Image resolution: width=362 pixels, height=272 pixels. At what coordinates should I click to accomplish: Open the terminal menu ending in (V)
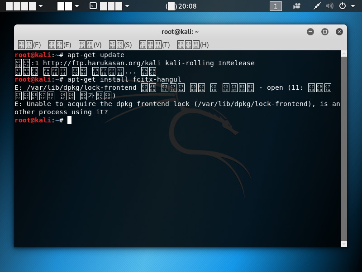point(90,44)
